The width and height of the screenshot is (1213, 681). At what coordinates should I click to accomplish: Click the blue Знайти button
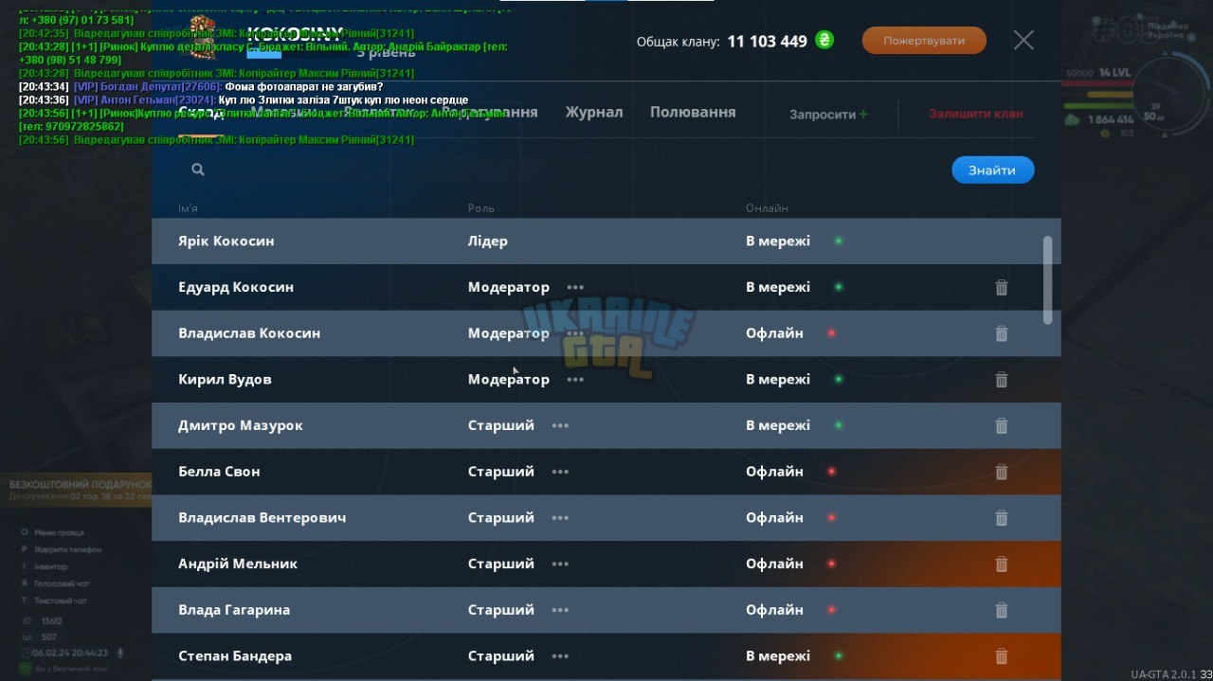992,170
